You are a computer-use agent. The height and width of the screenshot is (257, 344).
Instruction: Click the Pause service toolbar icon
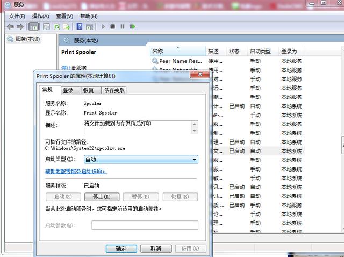click(x=123, y=26)
